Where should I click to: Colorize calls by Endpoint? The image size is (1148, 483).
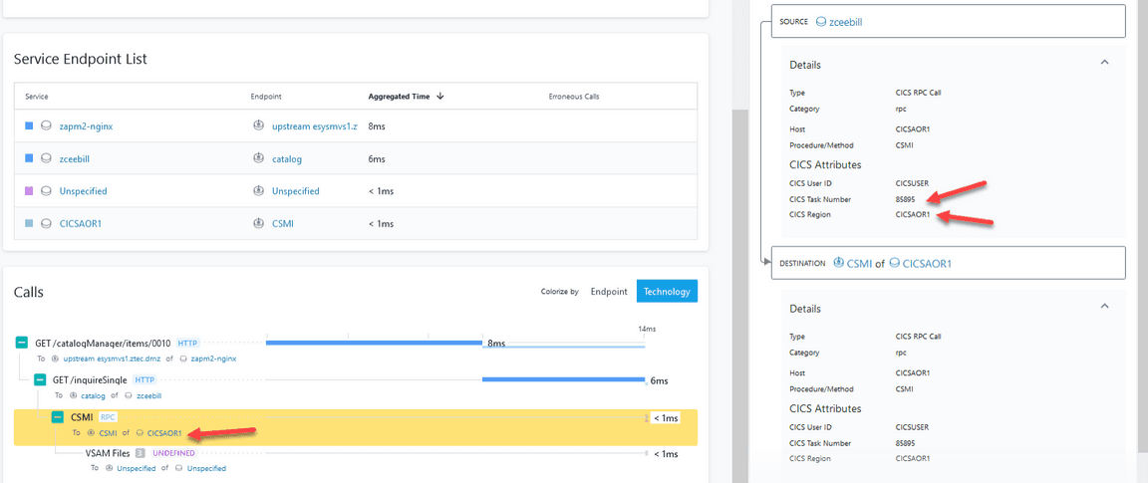[x=609, y=292]
